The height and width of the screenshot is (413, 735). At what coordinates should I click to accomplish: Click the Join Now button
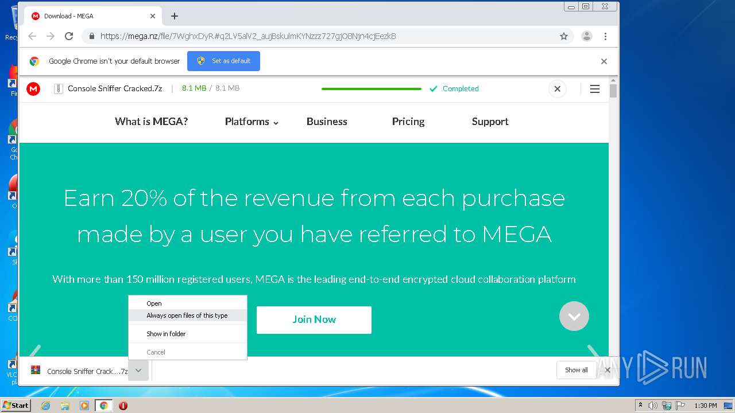point(314,320)
